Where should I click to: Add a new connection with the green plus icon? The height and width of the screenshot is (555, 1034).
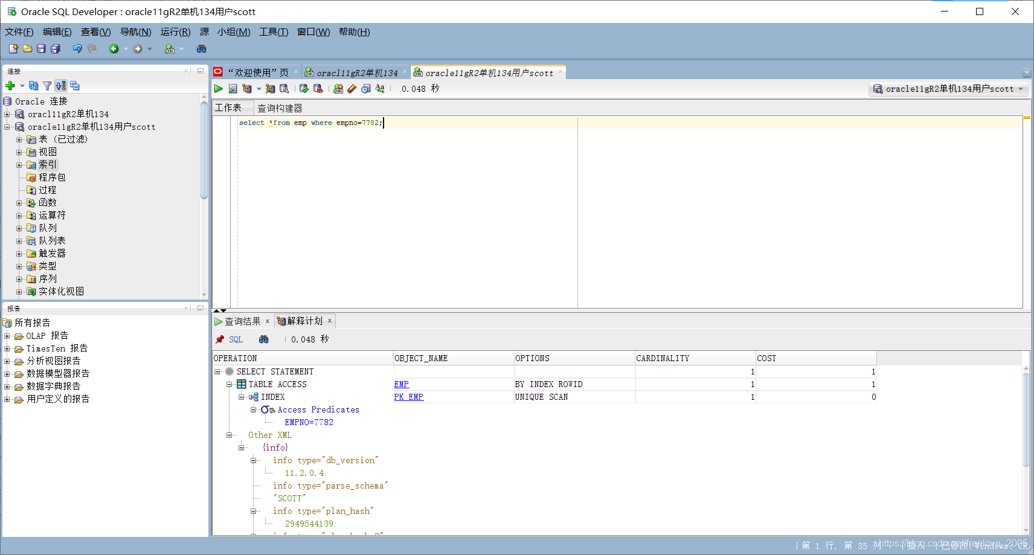(10, 85)
